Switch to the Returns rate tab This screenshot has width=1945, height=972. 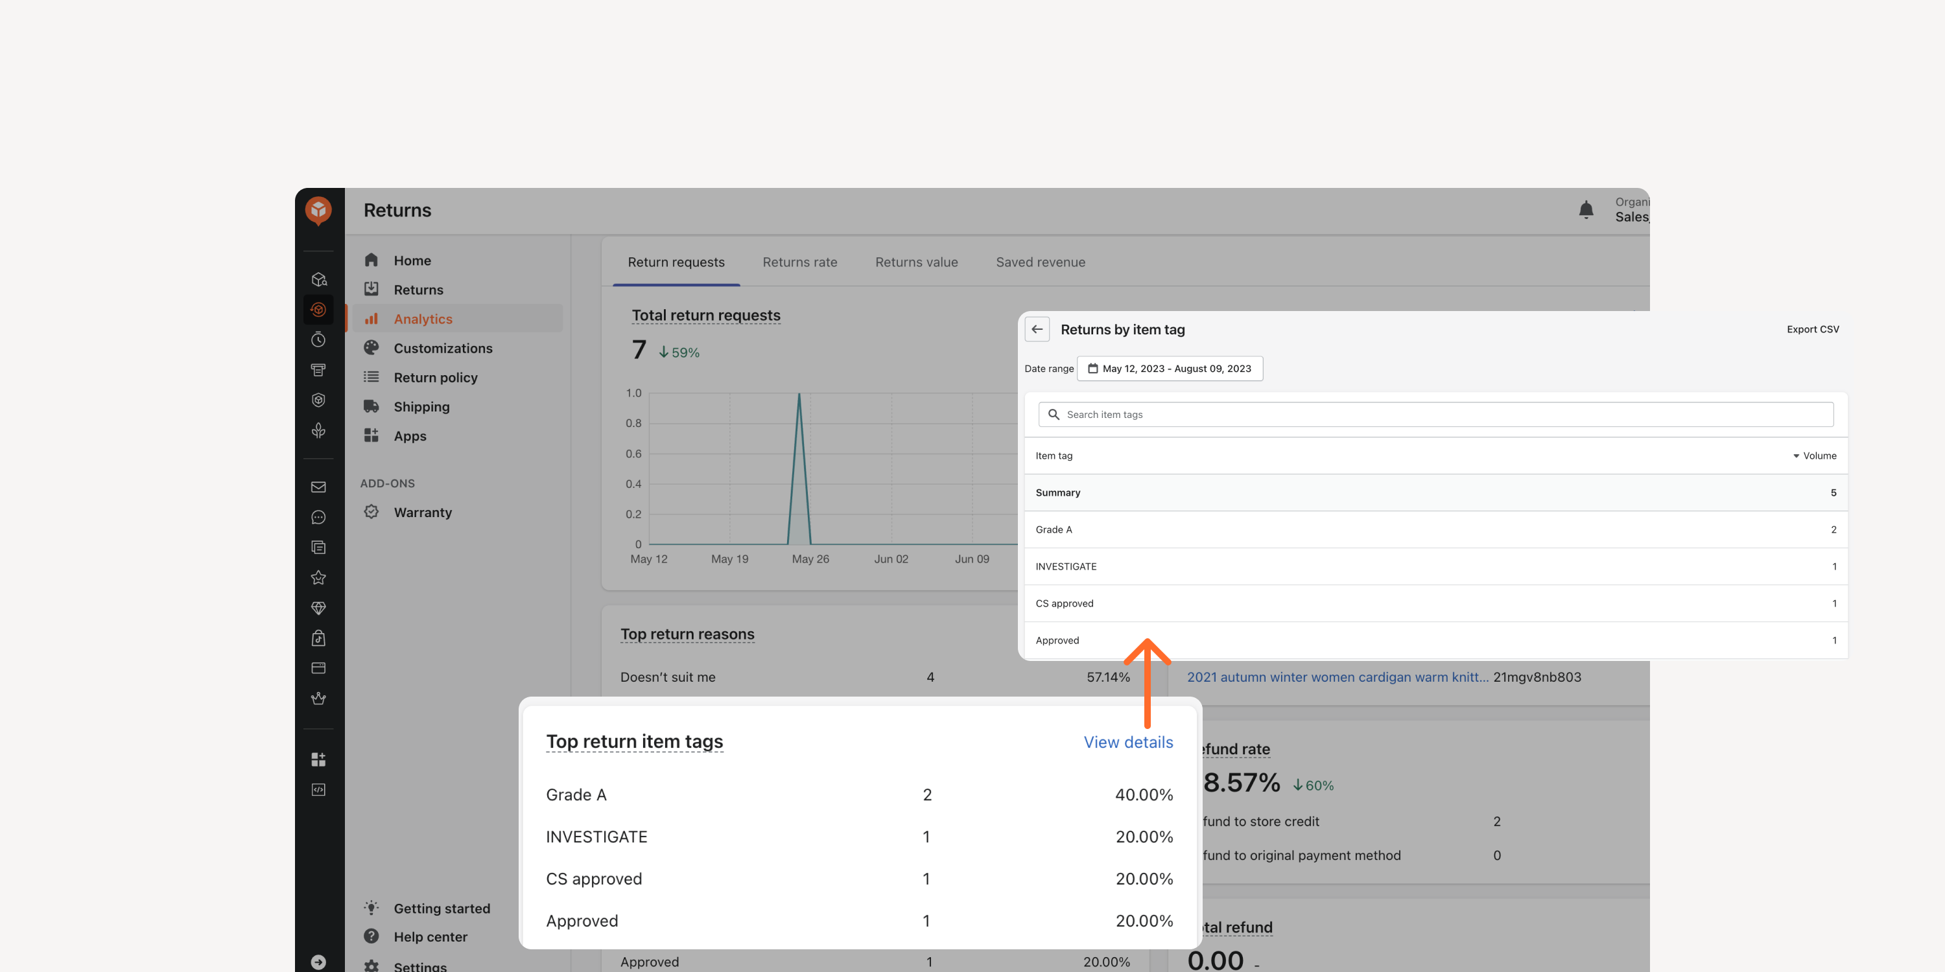pyautogui.click(x=799, y=262)
